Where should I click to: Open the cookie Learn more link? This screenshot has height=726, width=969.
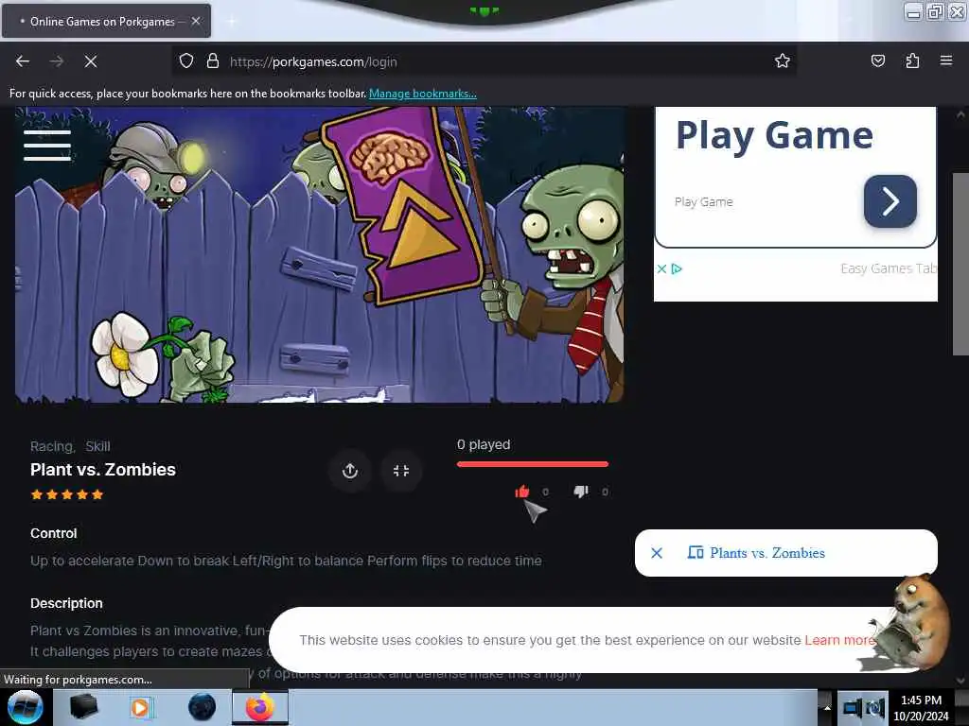[x=838, y=640]
